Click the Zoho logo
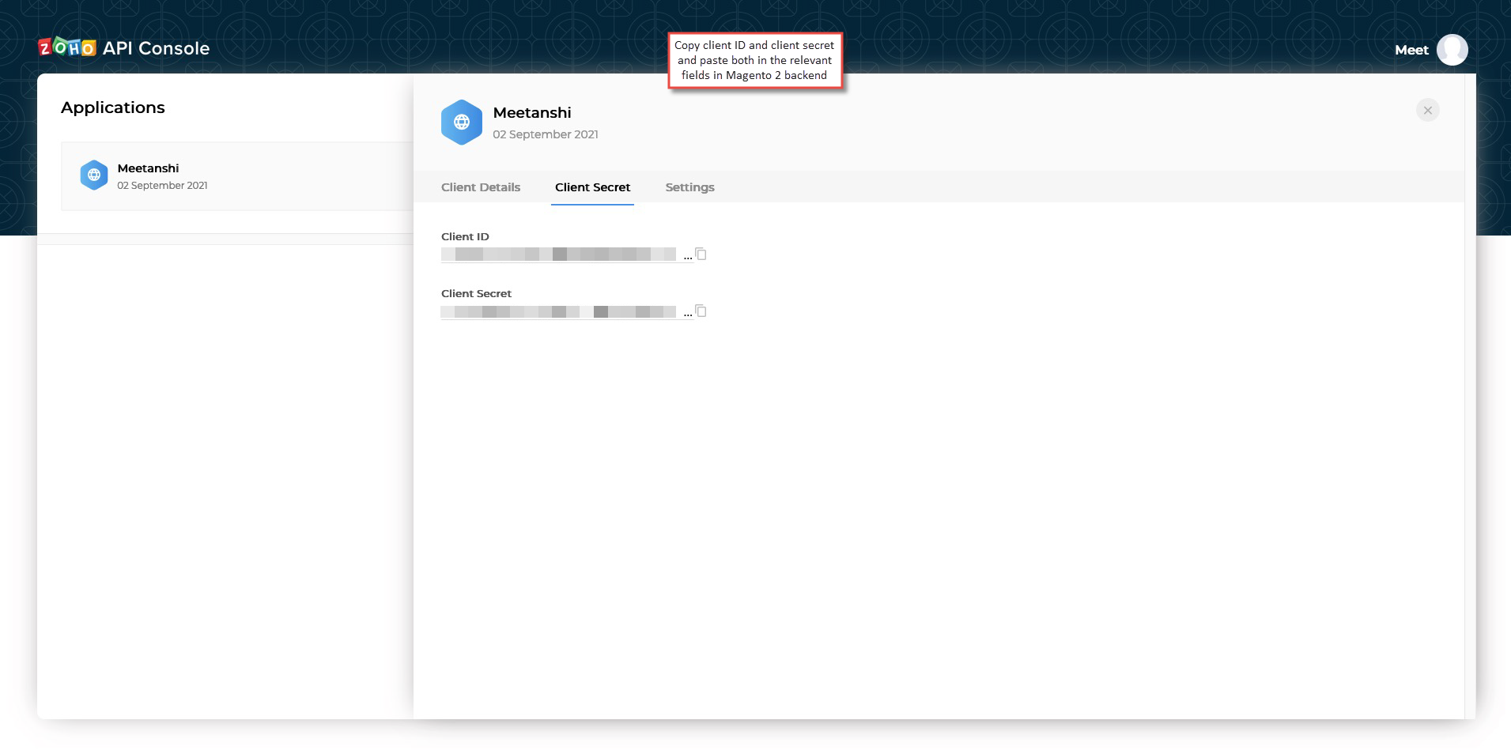The height and width of the screenshot is (754, 1511). point(67,47)
